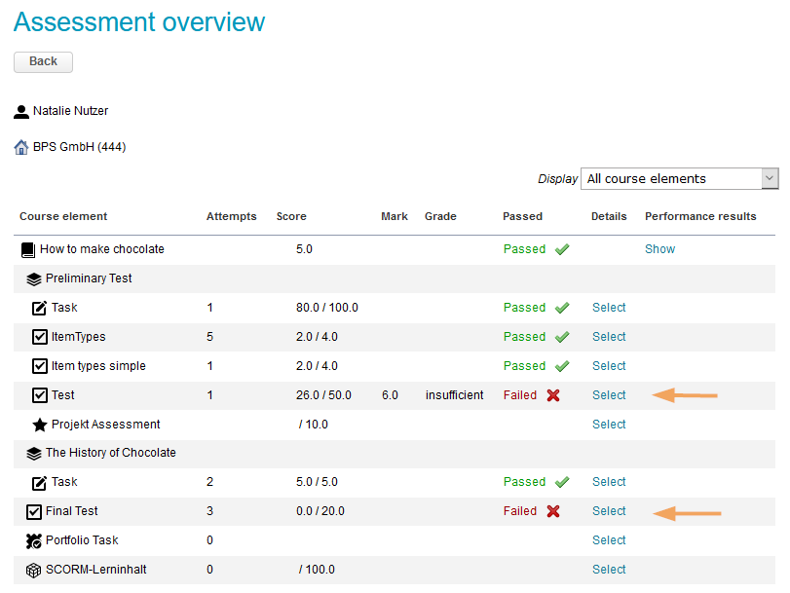Click the red X for Final Test
This screenshot has height=593, width=790.
(x=553, y=511)
